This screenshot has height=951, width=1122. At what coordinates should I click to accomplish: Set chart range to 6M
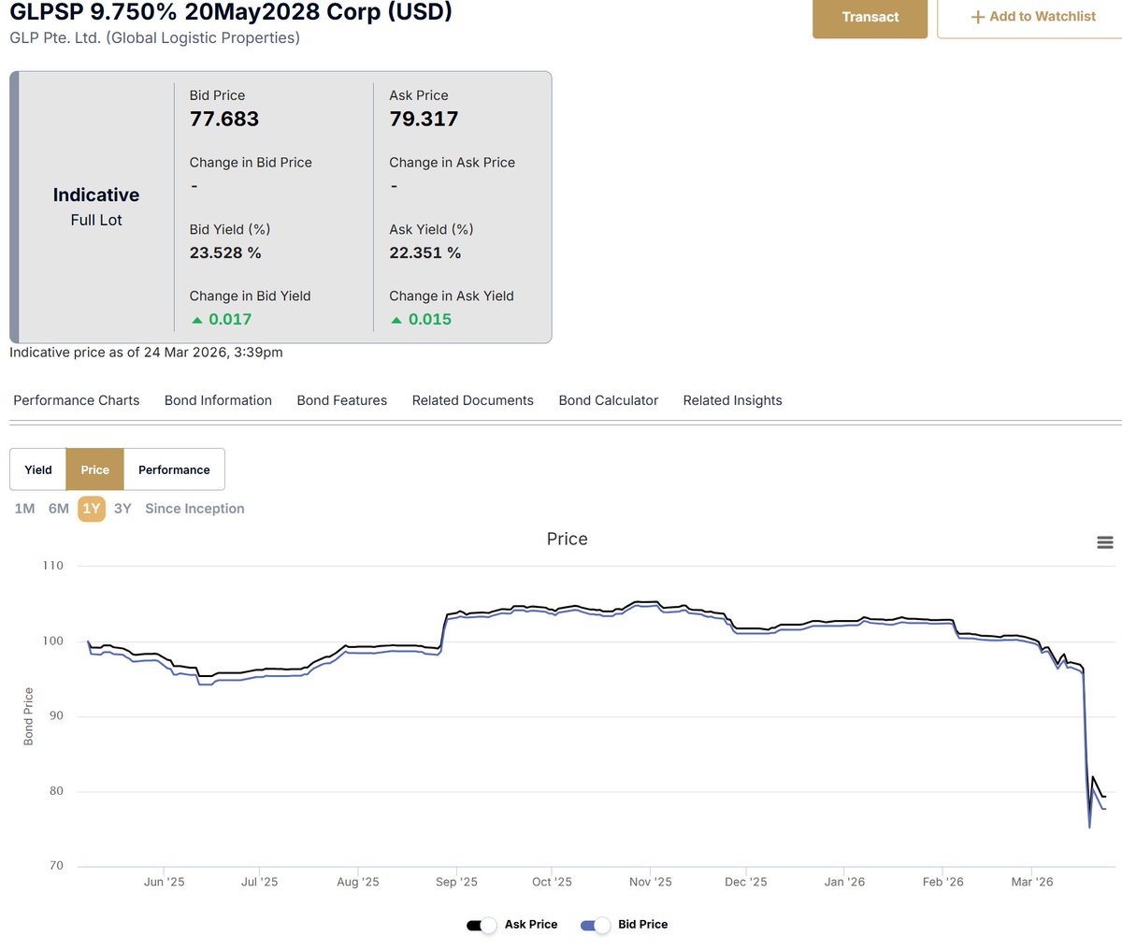coord(59,509)
